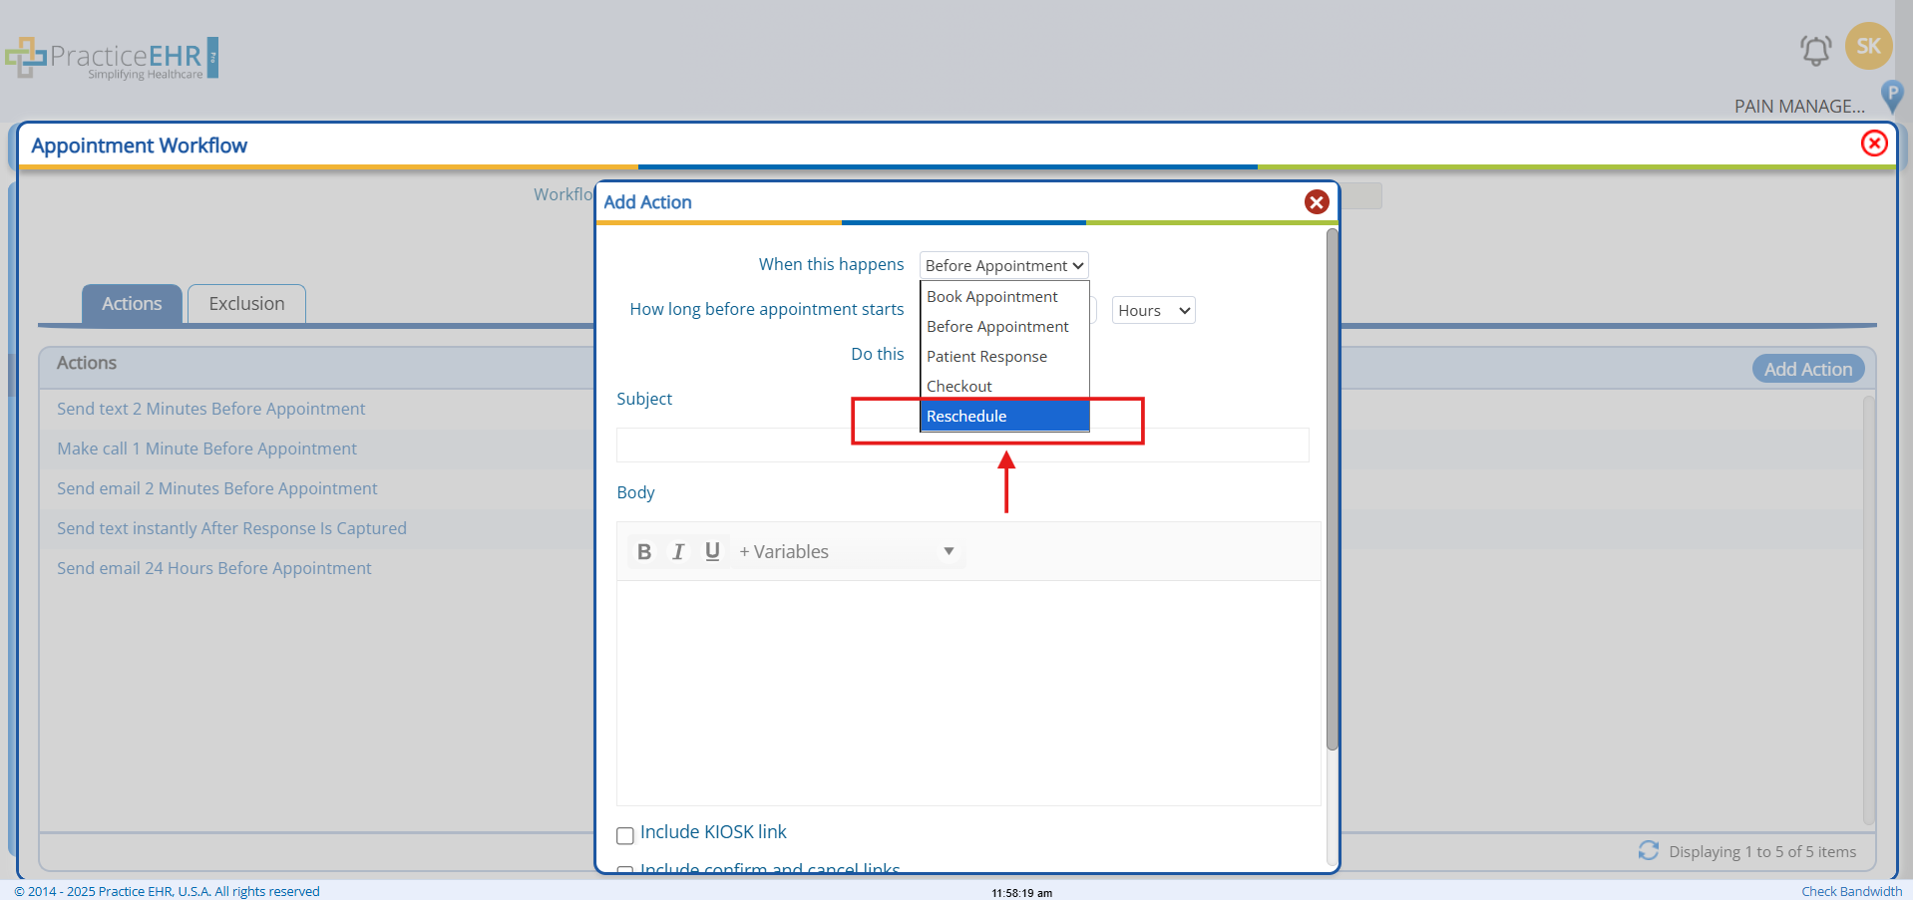Click the Italic formatting icon
The height and width of the screenshot is (900, 1913).
click(678, 552)
